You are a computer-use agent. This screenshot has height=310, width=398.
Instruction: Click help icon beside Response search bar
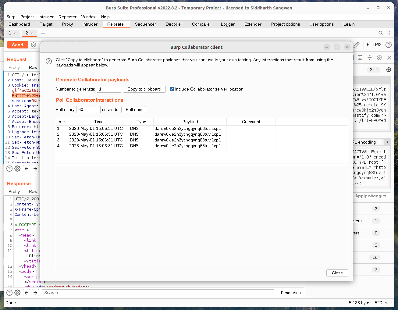pyautogui.click(x=9, y=293)
